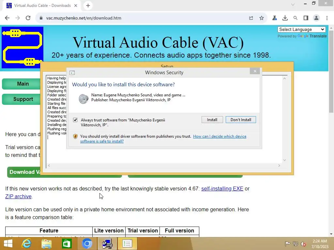
Task: Open Windows Store from taskbar
Action: (67, 243)
